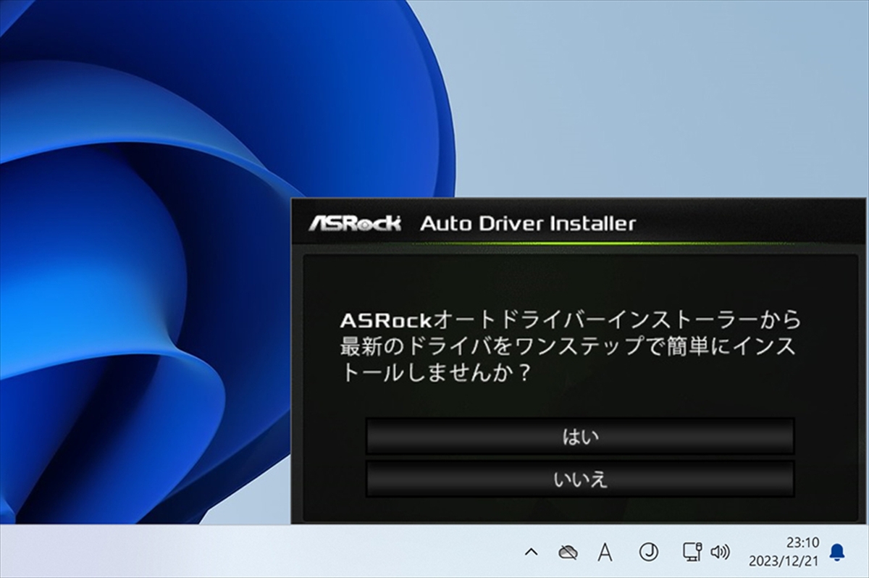The width and height of the screenshot is (869, 578).
Task: Click the ASRock logo in the title bar
Action: pos(355,223)
